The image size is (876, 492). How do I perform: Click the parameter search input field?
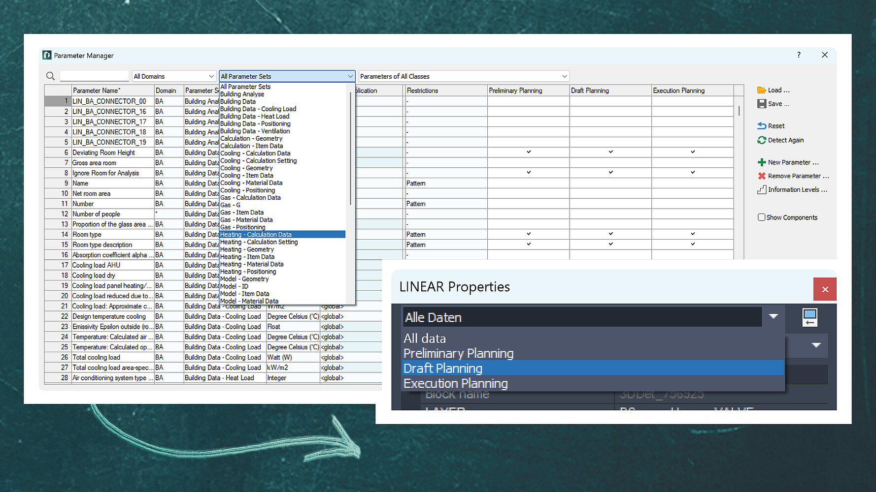(x=94, y=76)
